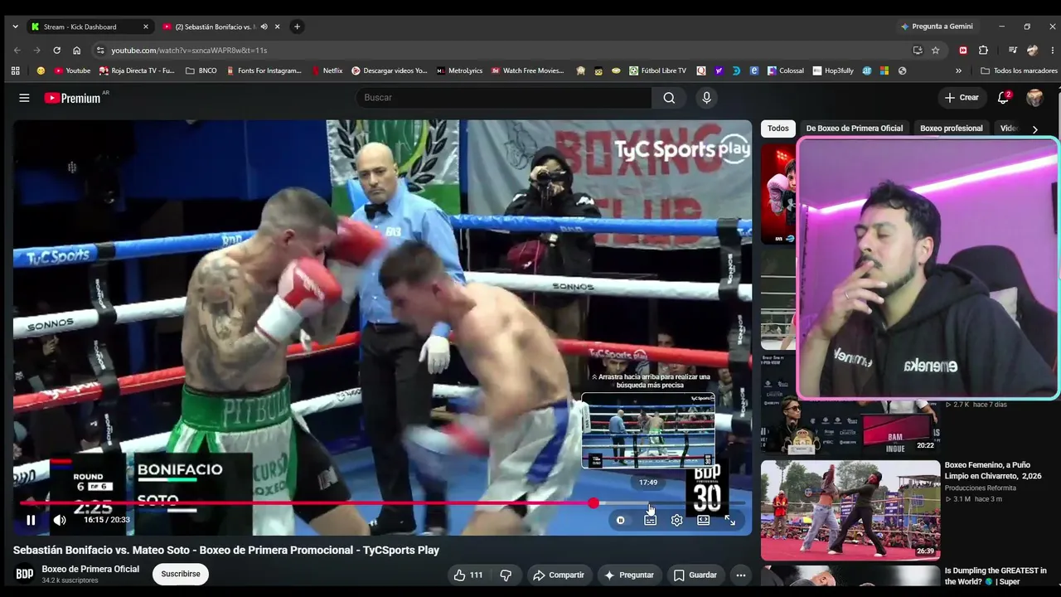Search with voice microphone button
Viewport: 1061px width, 597px height.
pos(706,98)
